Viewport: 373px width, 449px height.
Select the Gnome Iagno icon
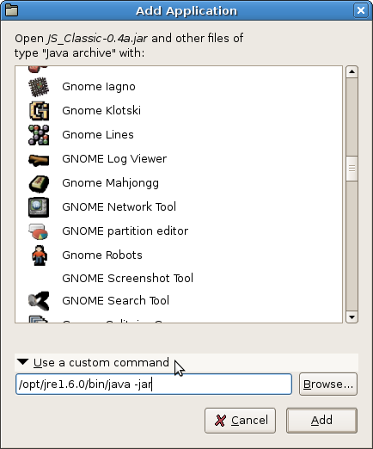pyautogui.click(x=39, y=87)
